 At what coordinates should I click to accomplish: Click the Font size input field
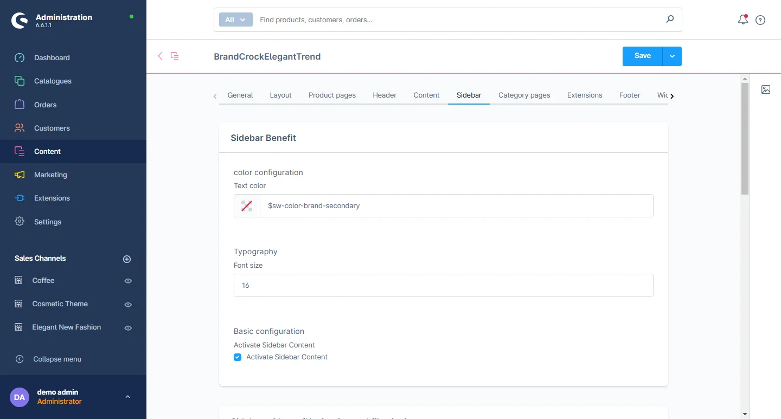coord(443,285)
